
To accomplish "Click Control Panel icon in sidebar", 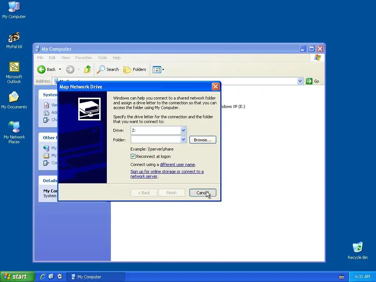I will [46, 163].
